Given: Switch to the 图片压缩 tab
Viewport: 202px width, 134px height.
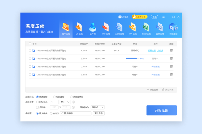Looking at the screenshot, I should click(x=66, y=28).
